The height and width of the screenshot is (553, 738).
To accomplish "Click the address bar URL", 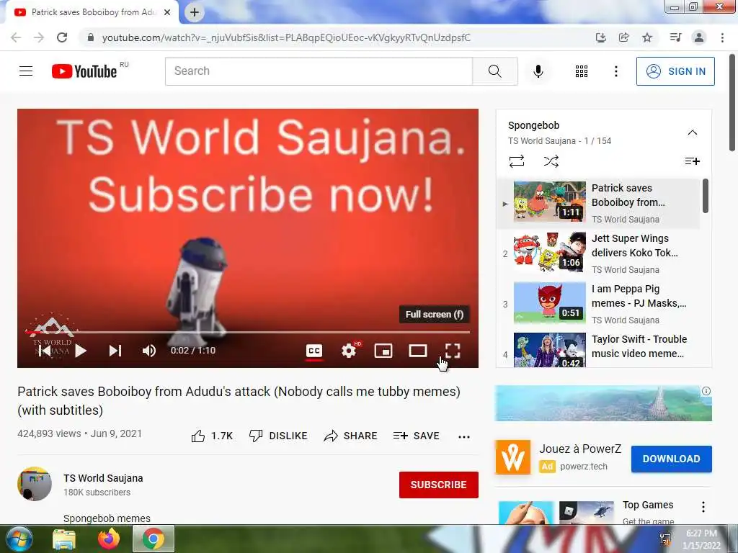I will (286, 37).
